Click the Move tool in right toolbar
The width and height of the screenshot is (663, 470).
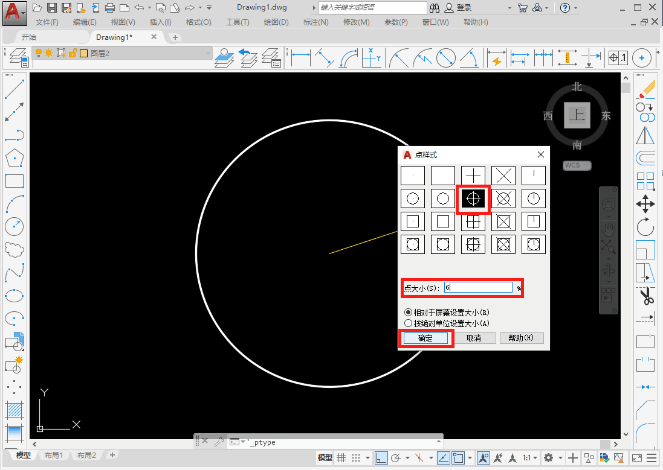(x=645, y=204)
